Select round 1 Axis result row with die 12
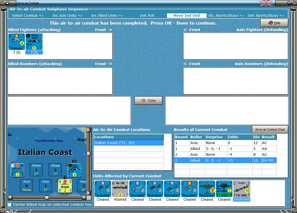297x213 pixels. pos(225,143)
